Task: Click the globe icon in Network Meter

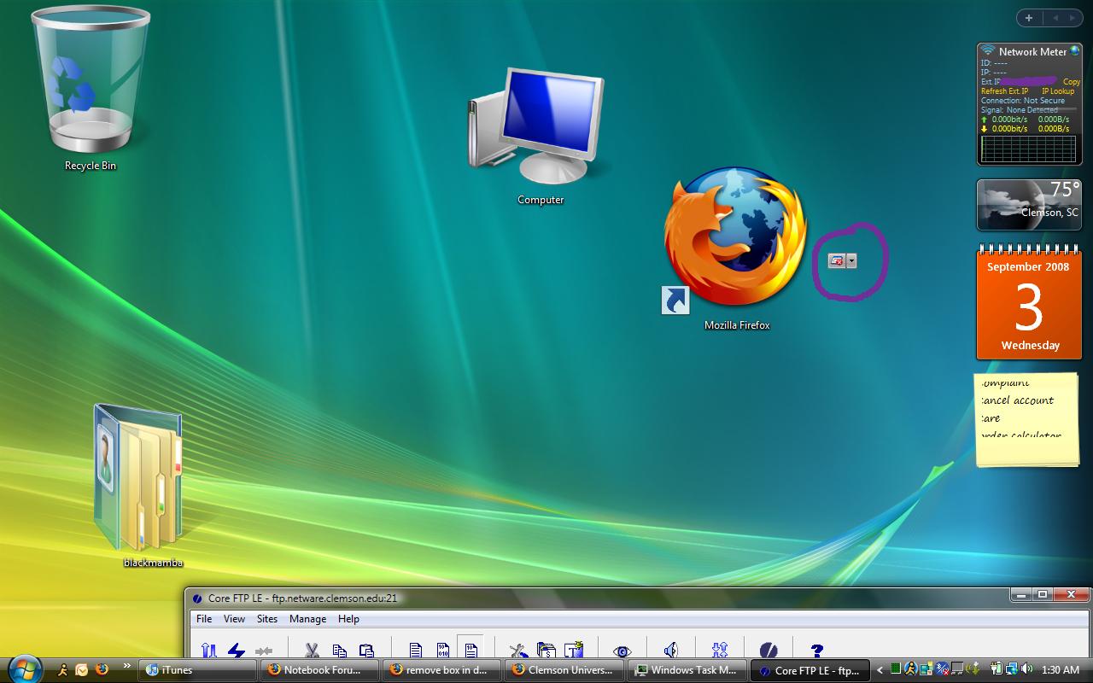Action: point(1075,51)
